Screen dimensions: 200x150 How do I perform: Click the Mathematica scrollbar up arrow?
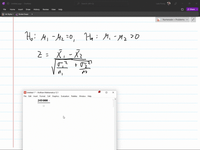coord(115,99)
